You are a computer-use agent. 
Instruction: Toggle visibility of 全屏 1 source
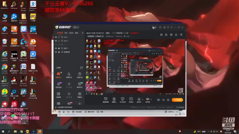(56, 48)
